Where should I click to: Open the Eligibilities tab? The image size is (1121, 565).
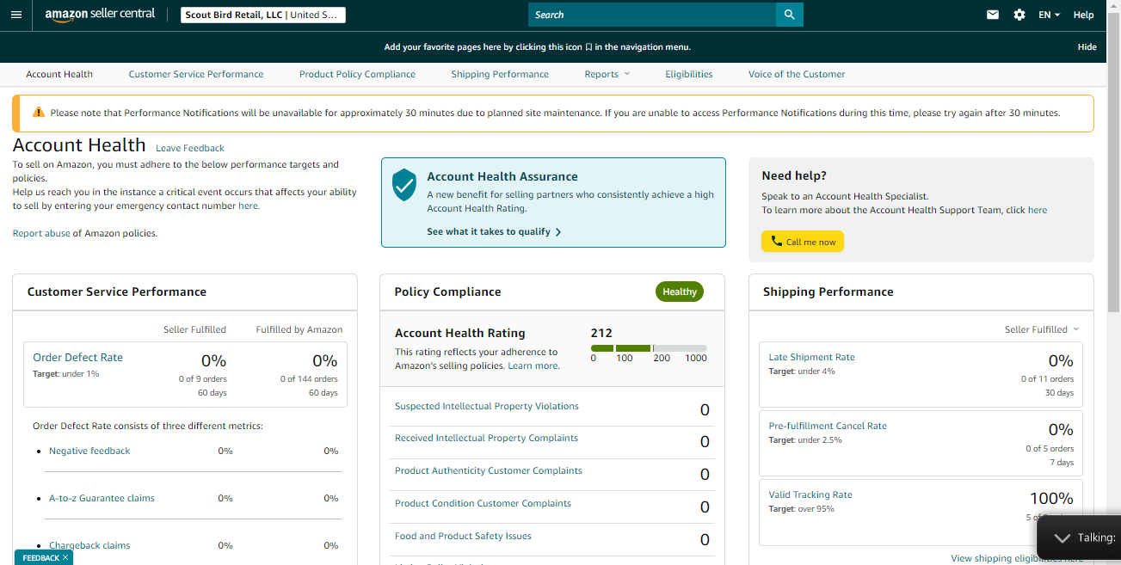point(689,74)
